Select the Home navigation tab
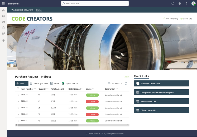The width and height of the screenshot is (197, 137). pyautogui.click(x=39, y=10)
